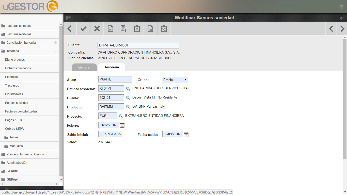The image size is (347, 195).
Task: Open lookup for Producto DVITMM
Action: [128, 107]
